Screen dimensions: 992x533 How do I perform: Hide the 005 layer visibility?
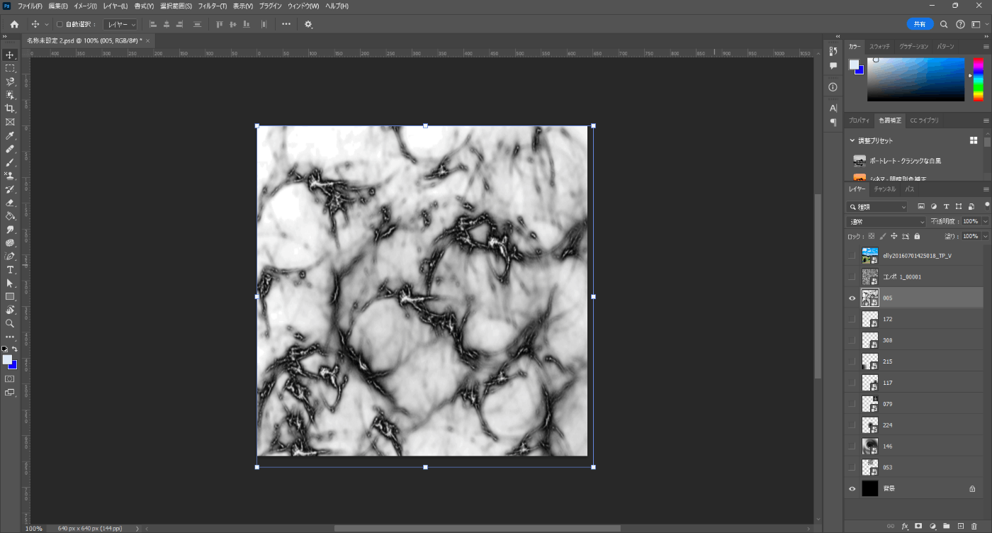[852, 298]
